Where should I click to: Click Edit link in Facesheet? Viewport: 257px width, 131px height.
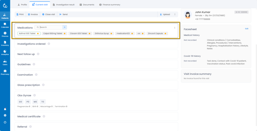click(246, 29)
